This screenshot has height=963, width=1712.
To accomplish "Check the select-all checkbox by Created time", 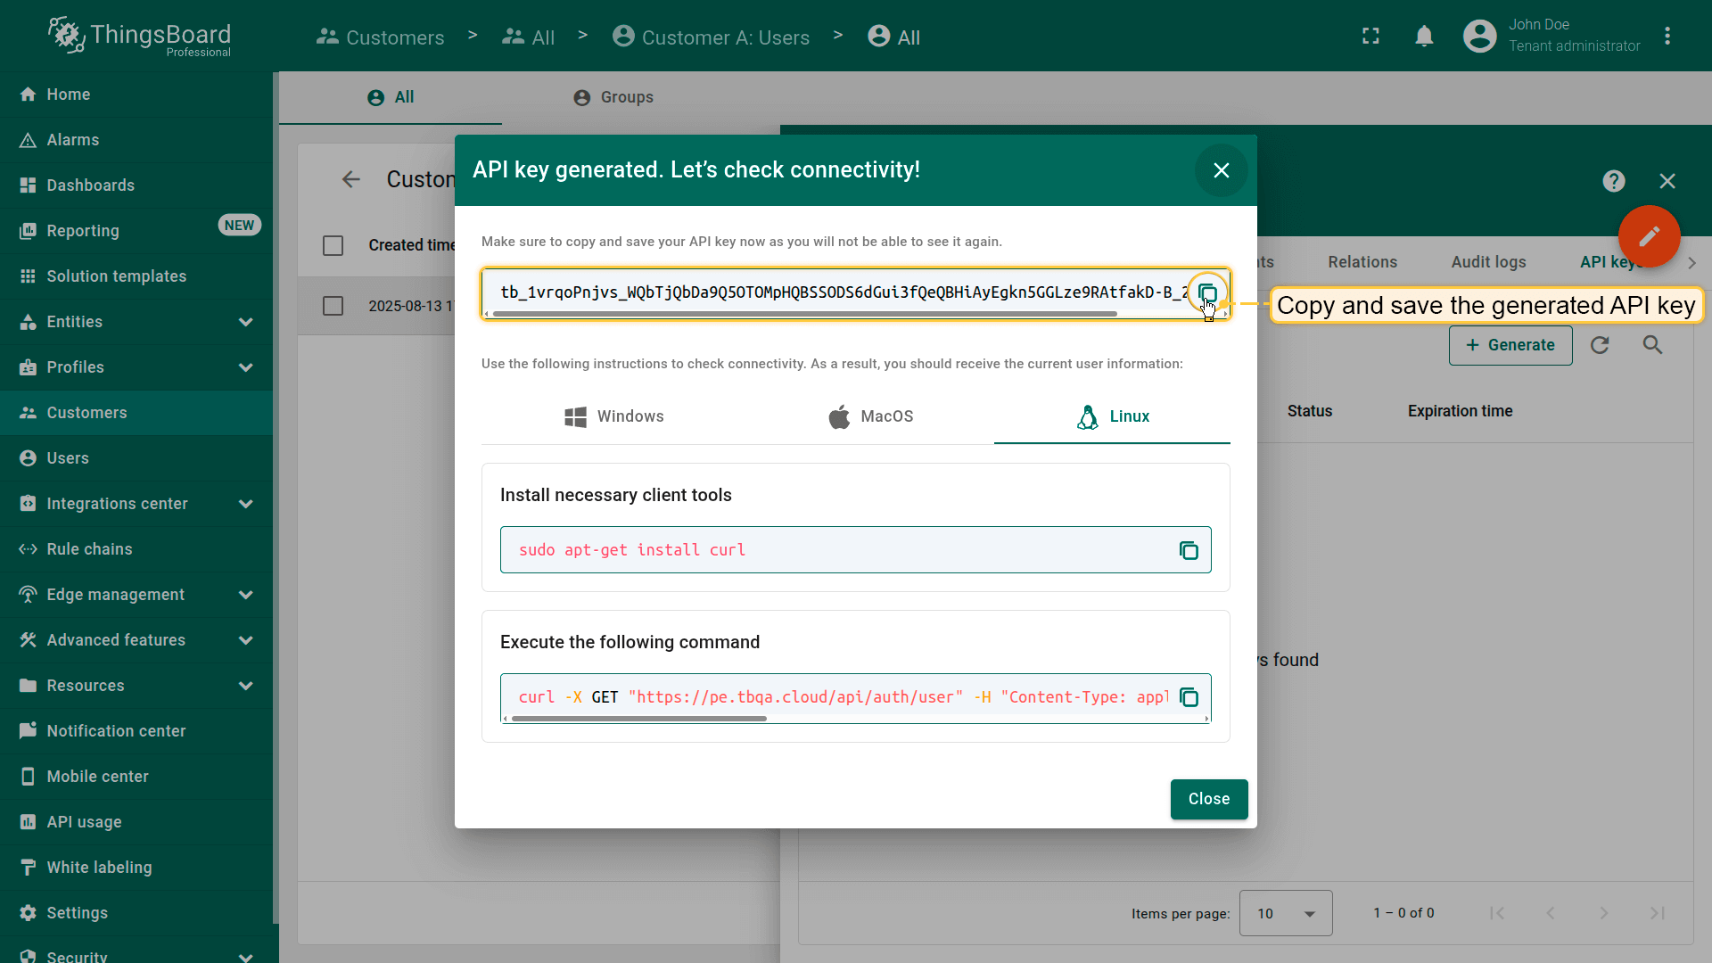I will coord(333,245).
